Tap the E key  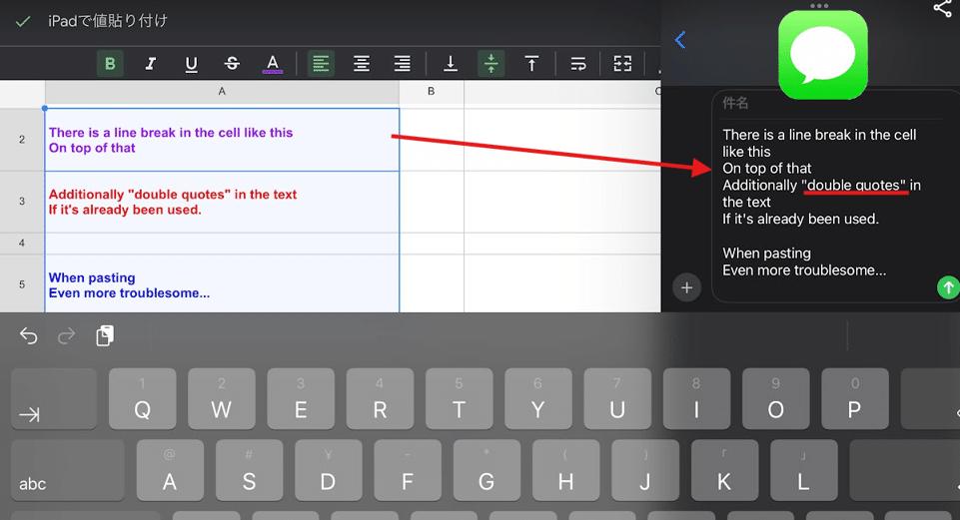tap(301, 399)
